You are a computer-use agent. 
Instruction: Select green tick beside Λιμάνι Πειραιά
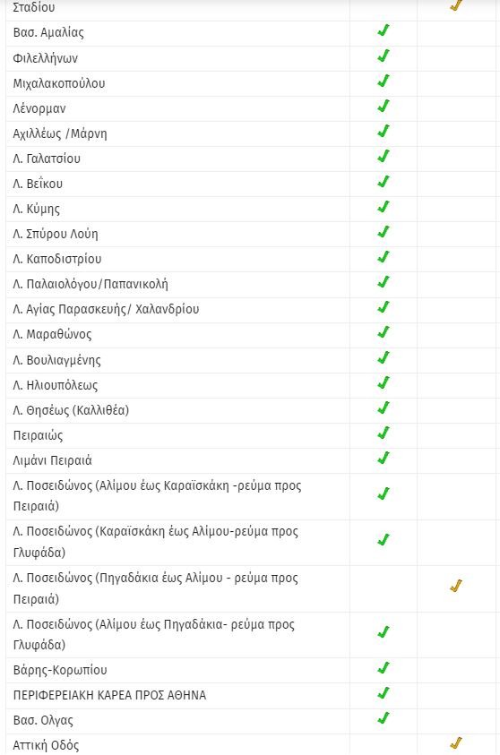coord(384,458)
